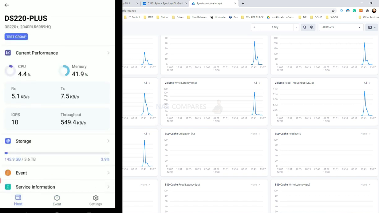
Task: Switch to the DS1019plus DiskStation browser tab
Action: (164, 3)
